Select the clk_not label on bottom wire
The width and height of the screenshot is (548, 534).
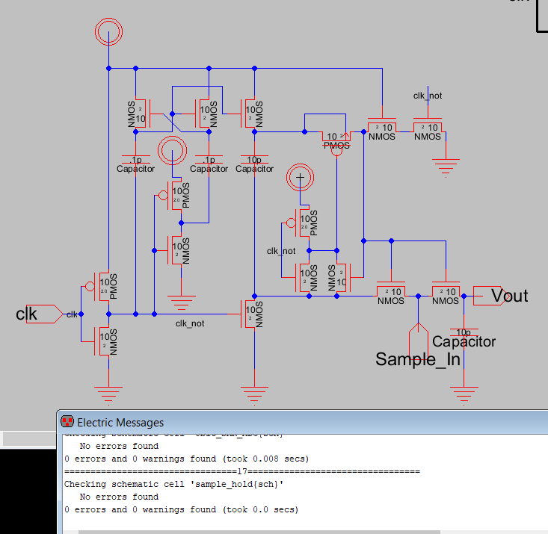[x=190, y=323]
